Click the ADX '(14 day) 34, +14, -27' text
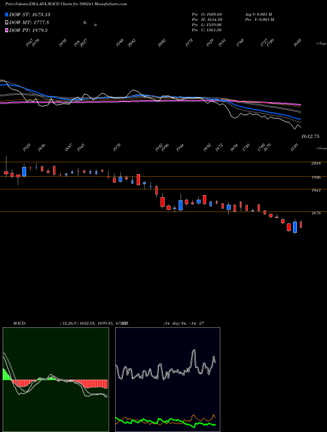The width and height of the screenshot is (327, 432). (184, 323)
